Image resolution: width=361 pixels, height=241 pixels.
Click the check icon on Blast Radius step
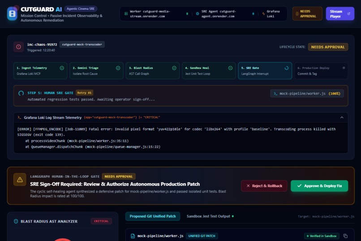(174, 68)
